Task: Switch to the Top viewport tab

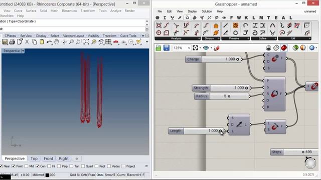Action: pos(34,158)
